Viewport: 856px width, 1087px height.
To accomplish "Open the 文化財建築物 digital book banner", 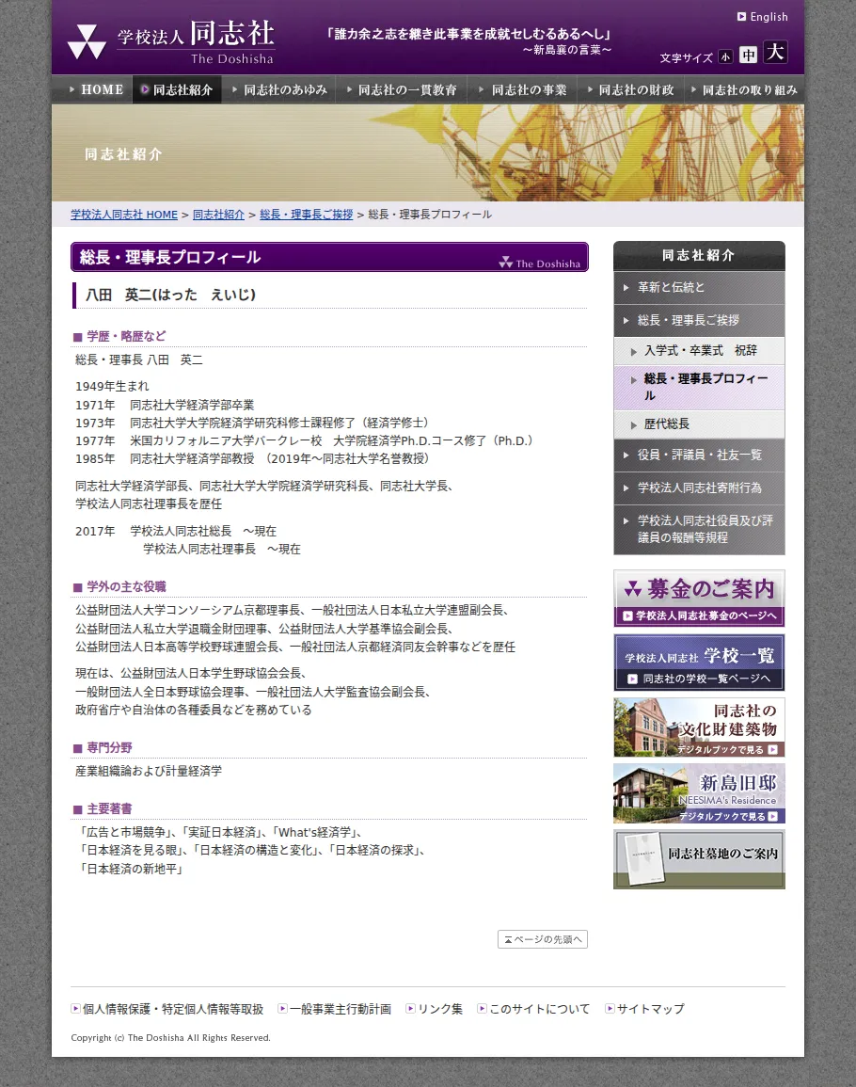I will coord(699,727).
